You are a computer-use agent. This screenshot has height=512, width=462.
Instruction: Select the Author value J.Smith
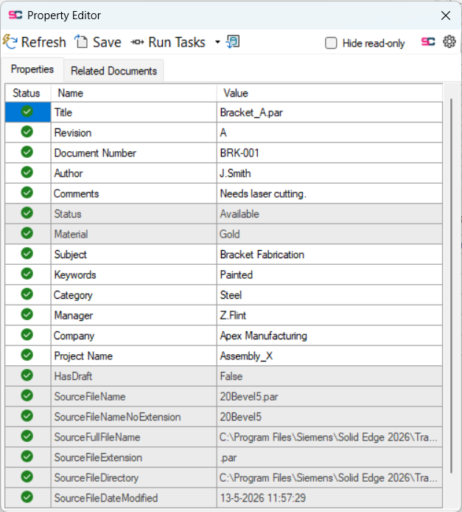(x=329, y=173)
